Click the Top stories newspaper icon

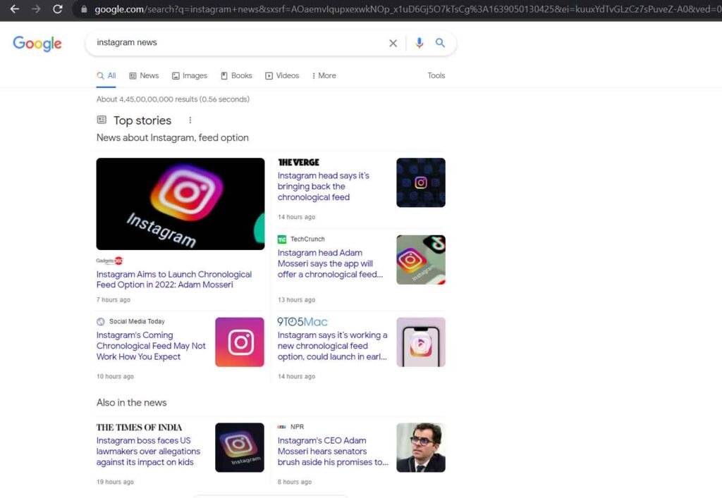click(102, 120)
